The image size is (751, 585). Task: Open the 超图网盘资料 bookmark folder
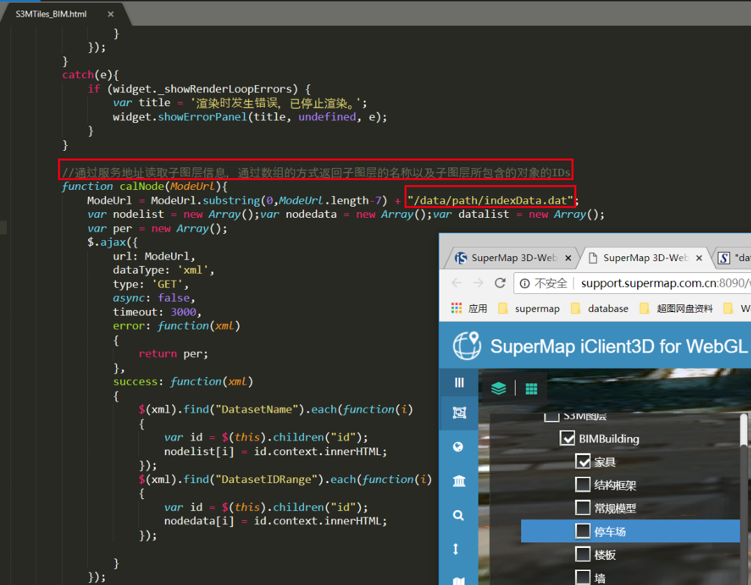tap(676, 309)
